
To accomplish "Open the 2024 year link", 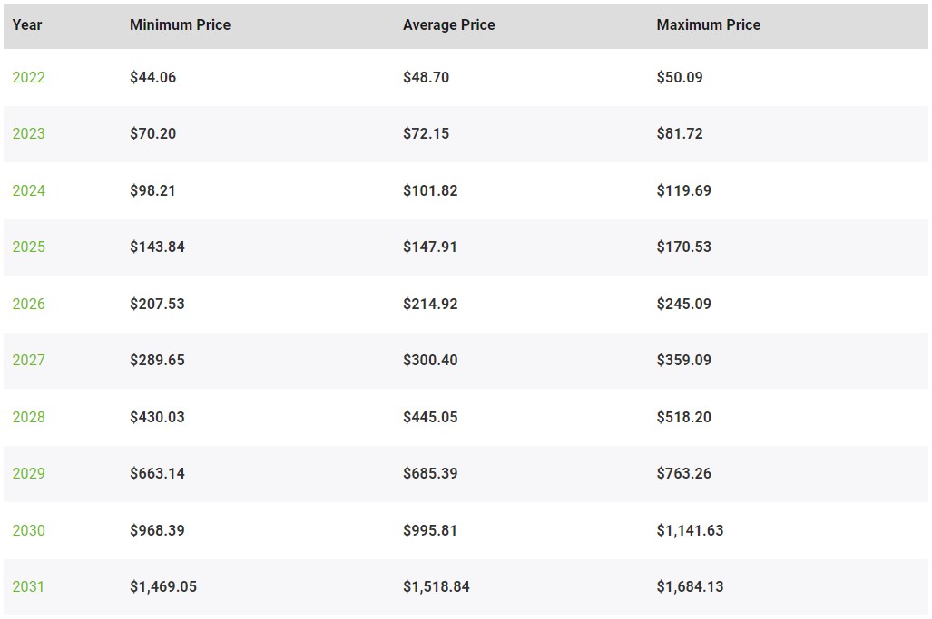I will [28, 190].
